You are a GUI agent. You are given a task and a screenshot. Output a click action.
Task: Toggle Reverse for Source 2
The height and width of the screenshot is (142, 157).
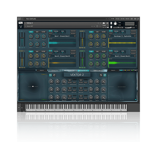[x=133, y=33]
